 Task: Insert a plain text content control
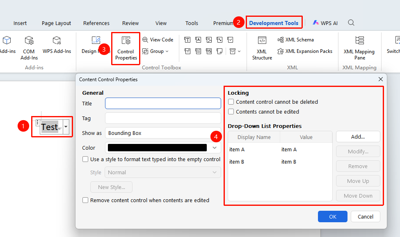point(198,40)
